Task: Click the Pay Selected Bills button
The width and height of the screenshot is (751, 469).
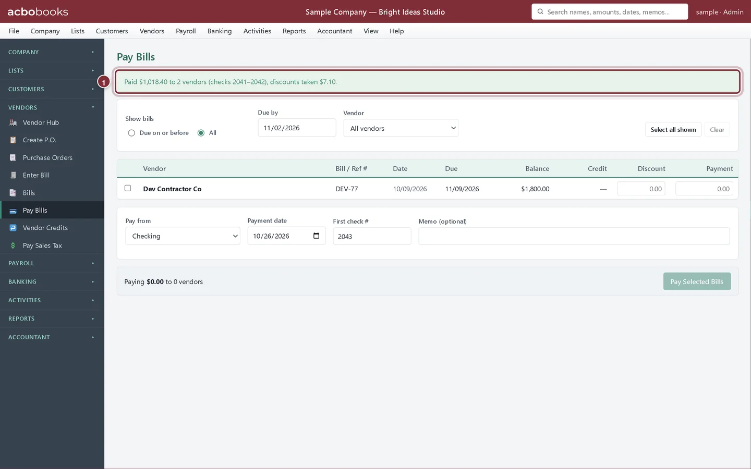Action: (697, 281)
